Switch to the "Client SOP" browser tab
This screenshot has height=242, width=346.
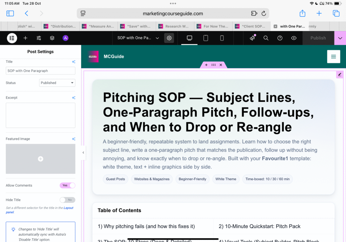coord(251,26)
